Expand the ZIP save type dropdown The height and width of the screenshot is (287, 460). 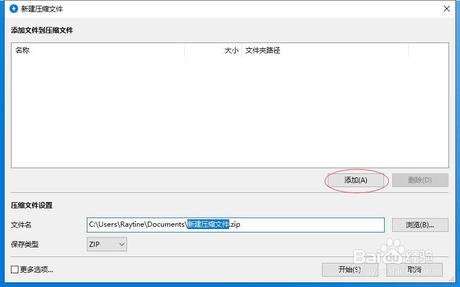(107, 245)
